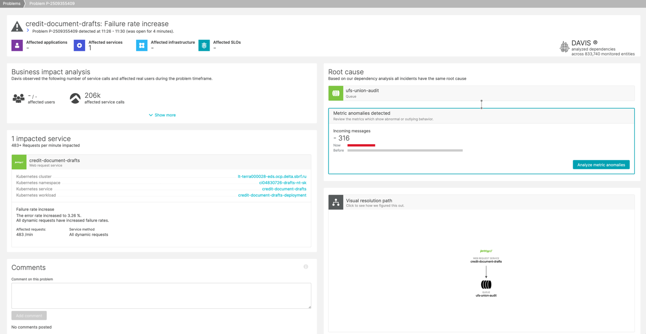Click inside the comment input field
This screenshot has height=334, width=646.
click(x=161, y=295)
